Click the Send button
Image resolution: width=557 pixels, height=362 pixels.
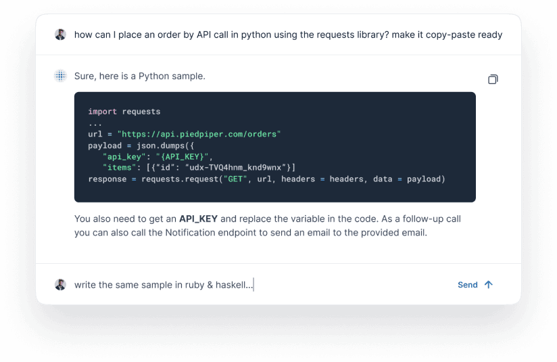(x=468, y=285)
